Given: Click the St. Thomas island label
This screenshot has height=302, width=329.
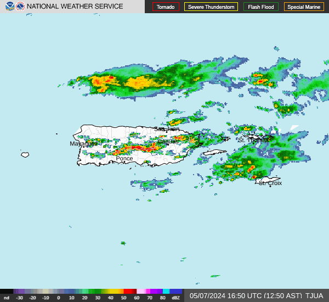Looking at the screenshot, I should pyautogui.click(x=253, y=140).
